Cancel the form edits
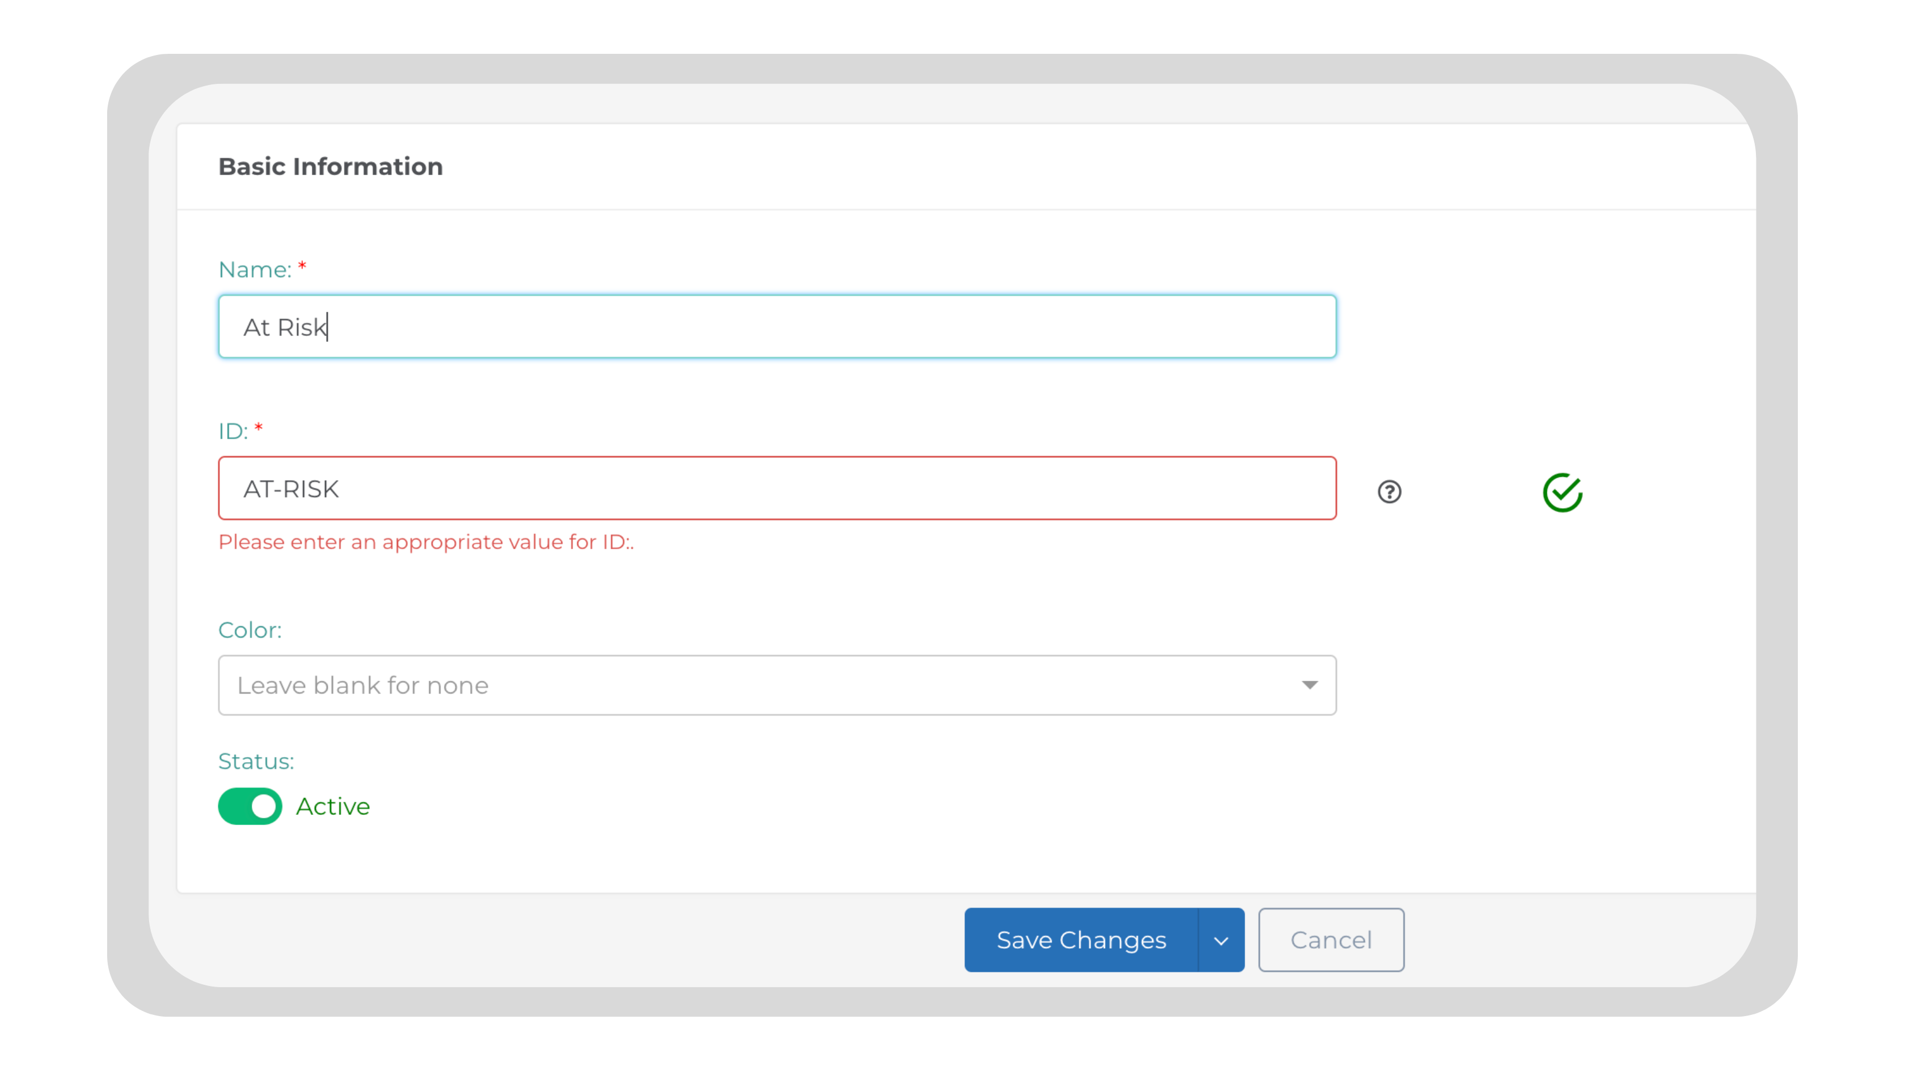The width and height of the screenshot is (1905, 1071). (x=1331, y=940)
